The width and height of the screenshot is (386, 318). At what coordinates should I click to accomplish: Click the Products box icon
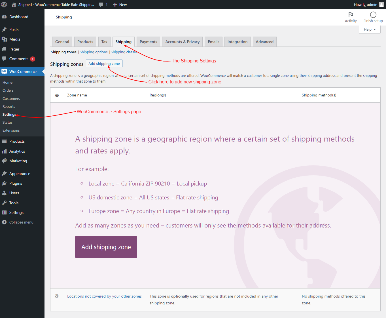[x=4, y=141]
